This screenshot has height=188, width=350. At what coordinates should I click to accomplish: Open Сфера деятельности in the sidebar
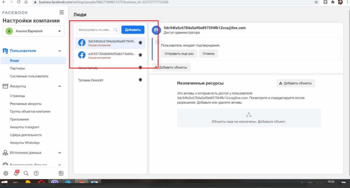pyautogui.click(x=26, y=135)
